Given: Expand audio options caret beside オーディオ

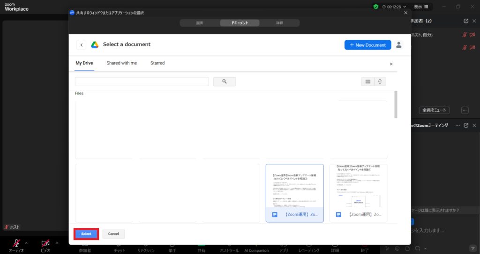Looking at the screenshot, I should (26, 243).
